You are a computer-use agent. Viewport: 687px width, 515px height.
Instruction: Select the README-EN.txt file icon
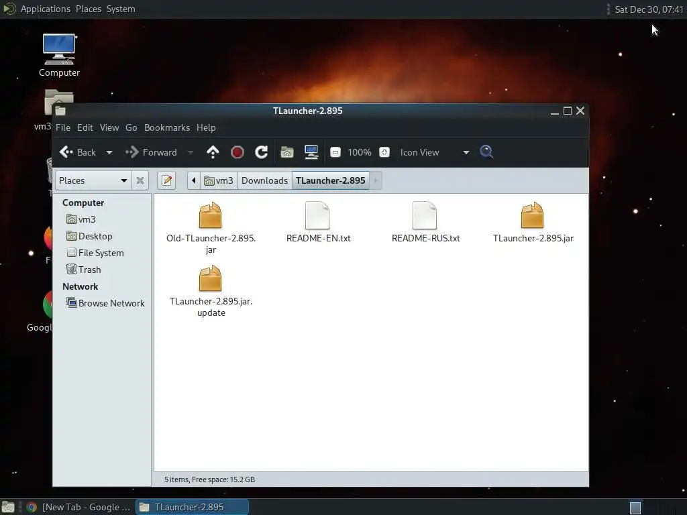tap(317, 215)
